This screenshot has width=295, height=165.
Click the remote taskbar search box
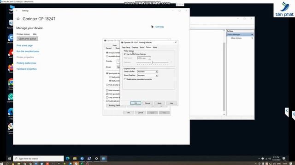click(38, 159)
